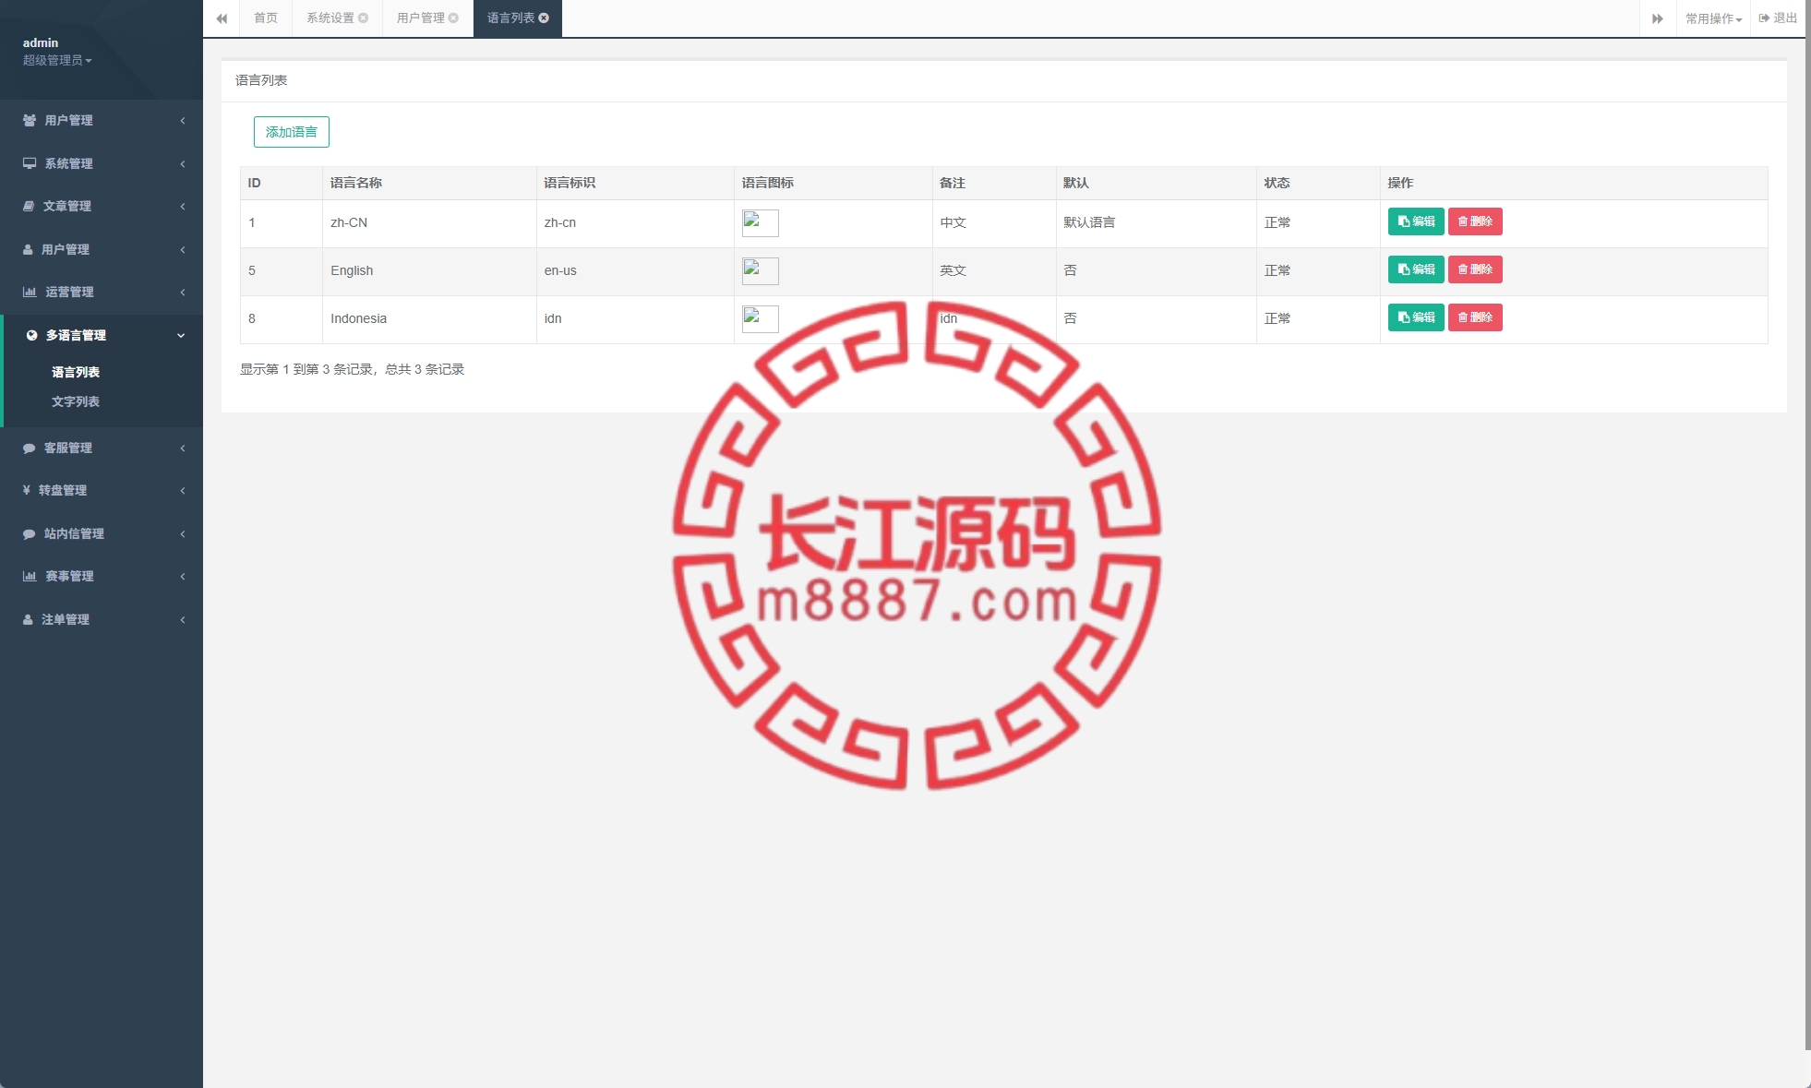Edit the zh-CN language row
This screenshot has width=1811, height=1088.
pos(1416,221)
